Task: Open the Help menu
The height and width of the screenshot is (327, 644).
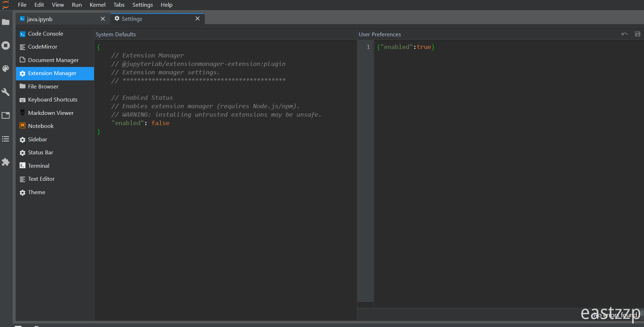Action: pos(167,5)
